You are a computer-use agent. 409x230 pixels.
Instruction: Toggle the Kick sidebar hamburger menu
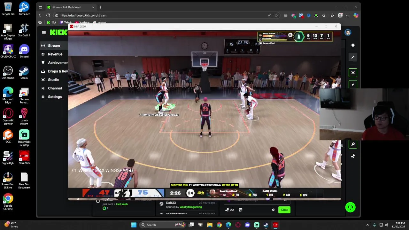pos(44,32)
